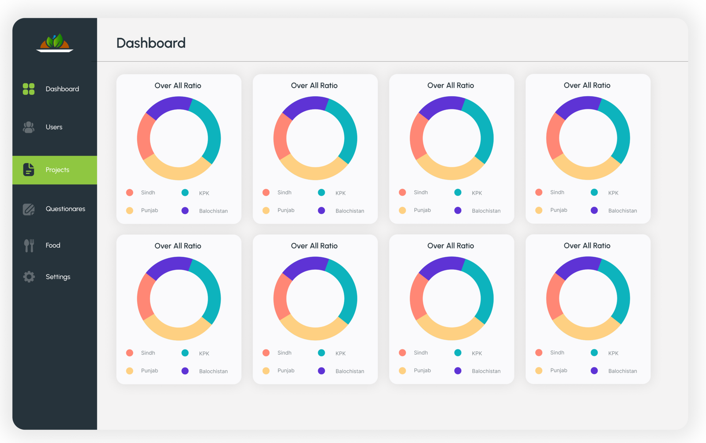This screenshot has width=706, height=443.
Task: Click the green Dashboard grid icon
Action: 29,89
